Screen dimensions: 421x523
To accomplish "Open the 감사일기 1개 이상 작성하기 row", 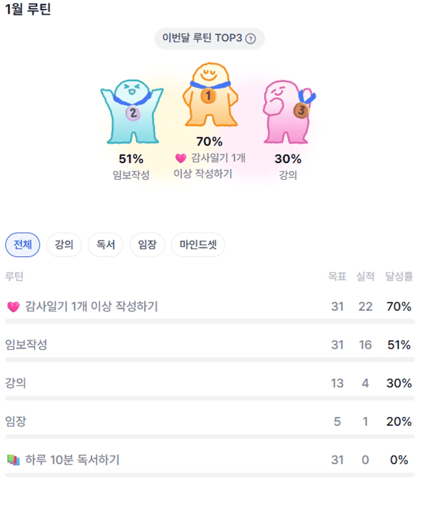I will [x=92, y=307].
